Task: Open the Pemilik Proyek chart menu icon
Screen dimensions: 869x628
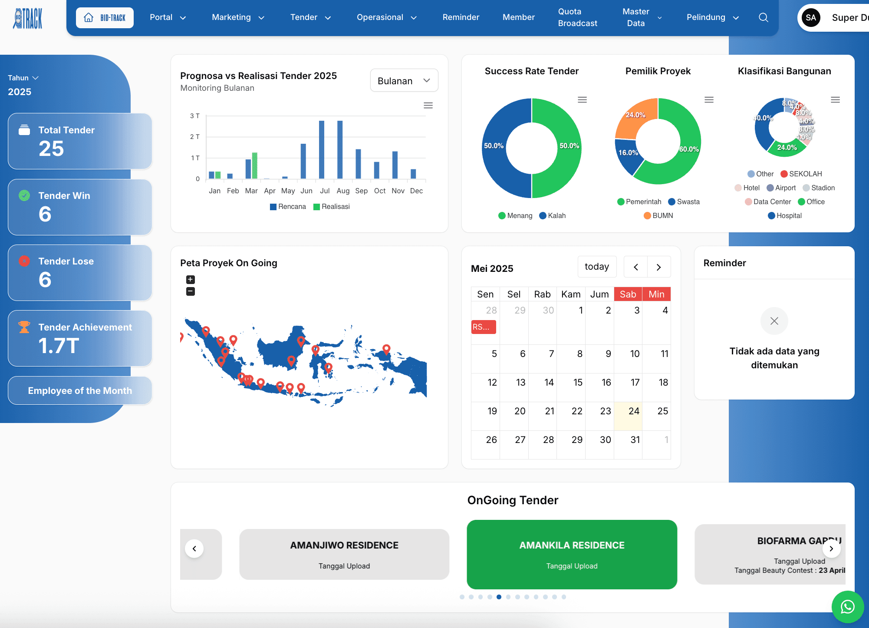Action: click(x=709, y=100)
